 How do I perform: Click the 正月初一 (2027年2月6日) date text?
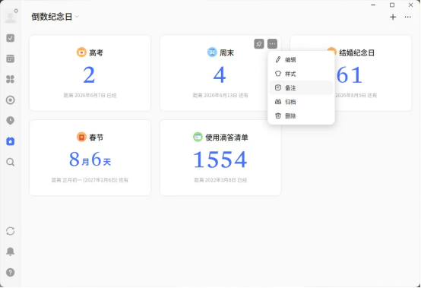point(90,180)
